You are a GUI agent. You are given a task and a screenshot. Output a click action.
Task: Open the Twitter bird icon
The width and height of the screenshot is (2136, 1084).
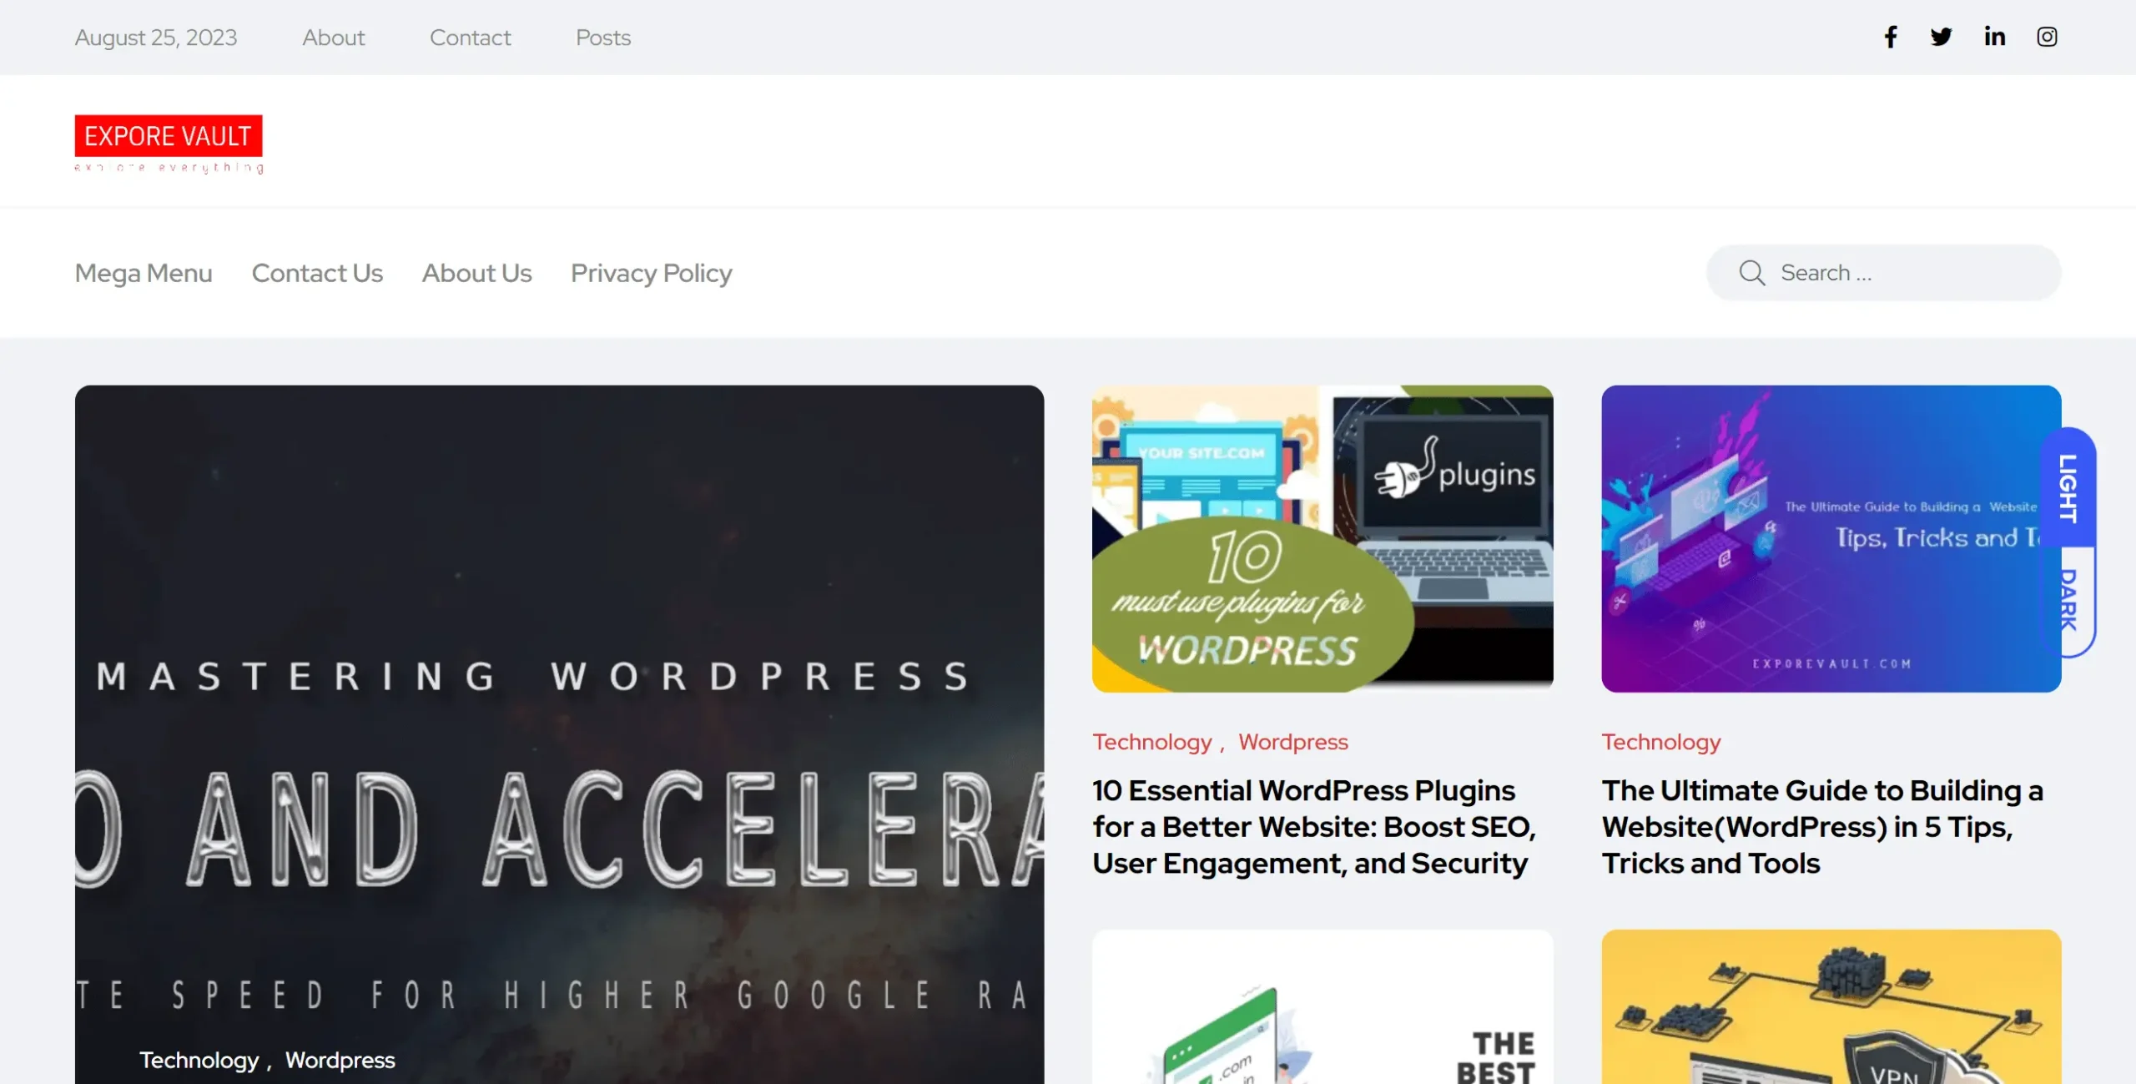[1941, 37]
